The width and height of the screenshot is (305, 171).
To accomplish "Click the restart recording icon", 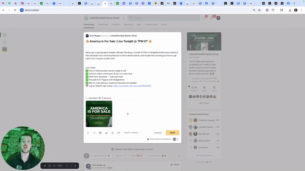I will pyautogui.click(x=71, y=166).
